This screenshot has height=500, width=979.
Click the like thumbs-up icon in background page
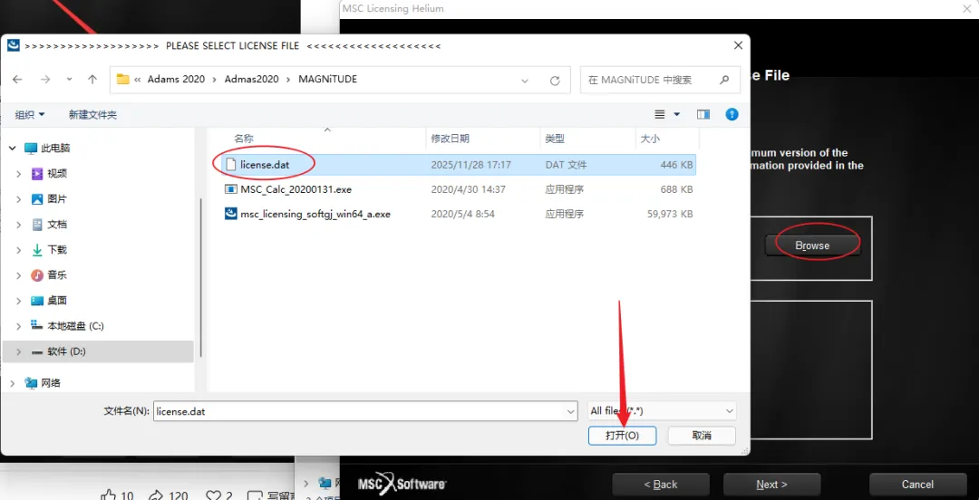click(x=108, y=495)
